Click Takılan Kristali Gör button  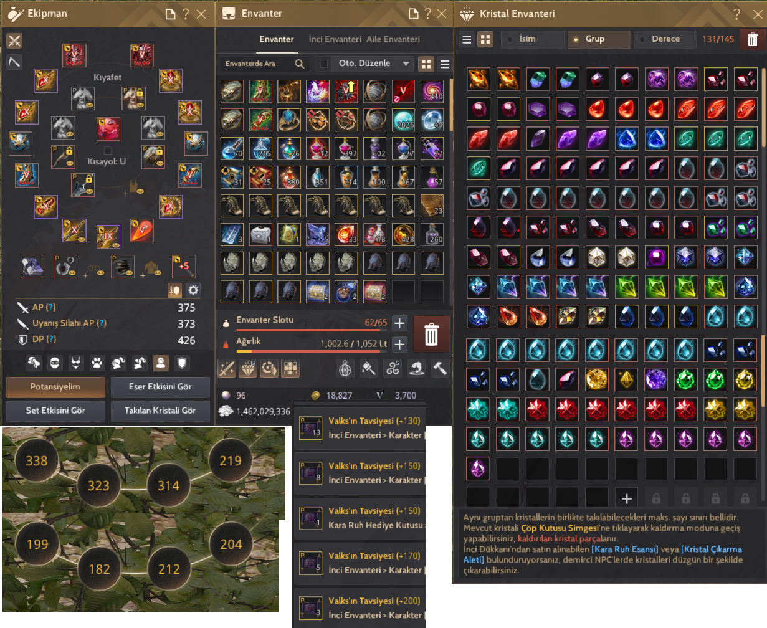click(x=160, y=411)
